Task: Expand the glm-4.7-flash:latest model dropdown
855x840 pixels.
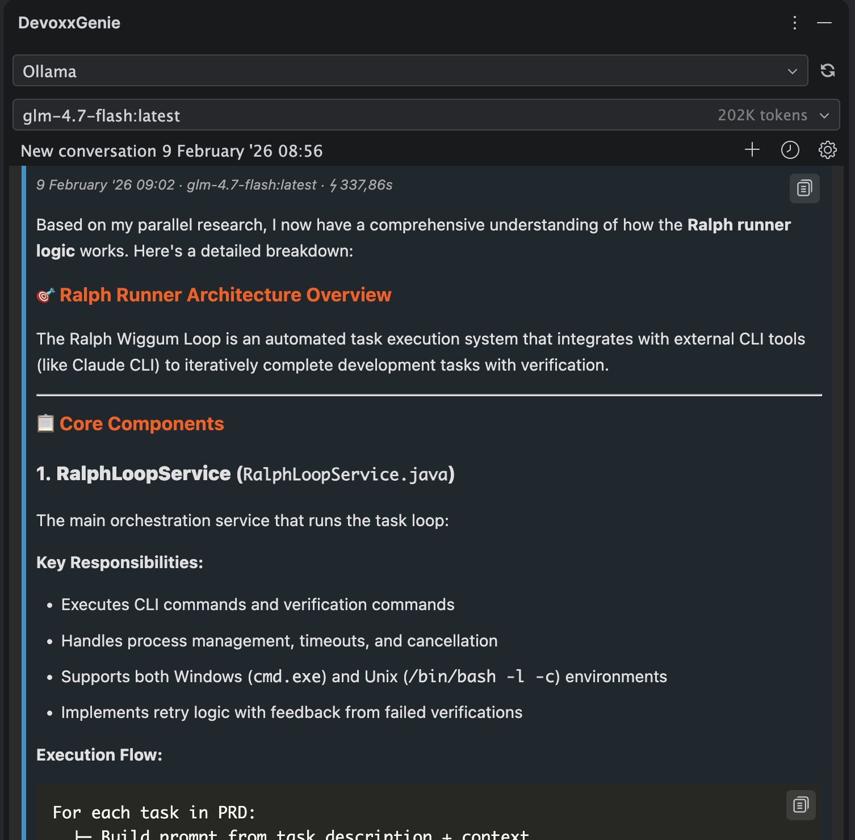Action: (426, 115)
